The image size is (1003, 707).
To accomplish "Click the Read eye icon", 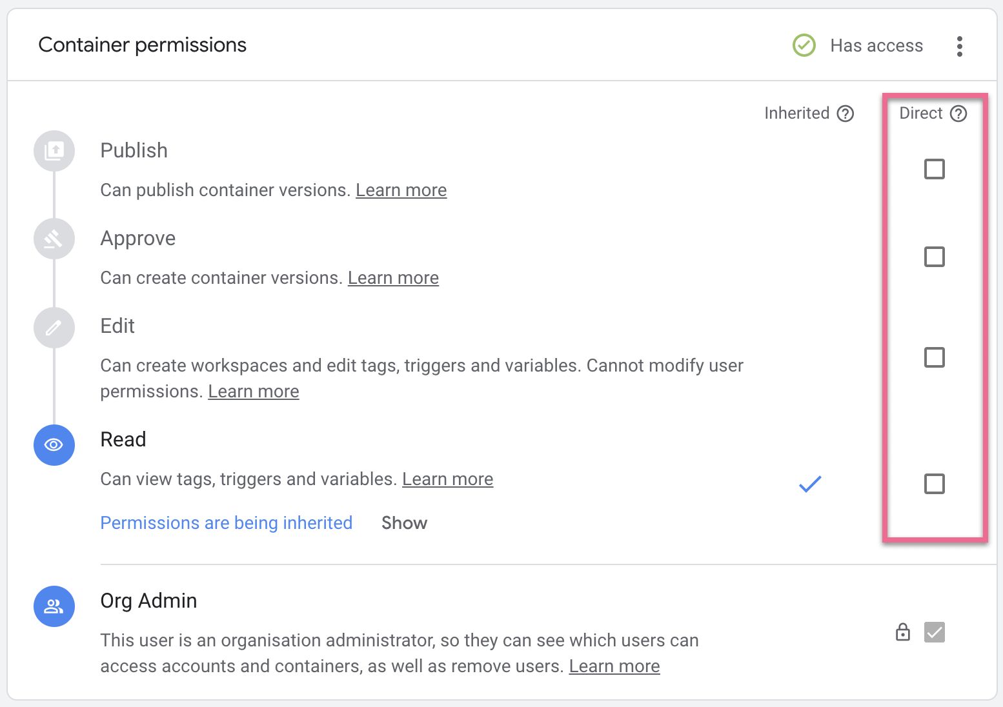I will tap(54, 445).
